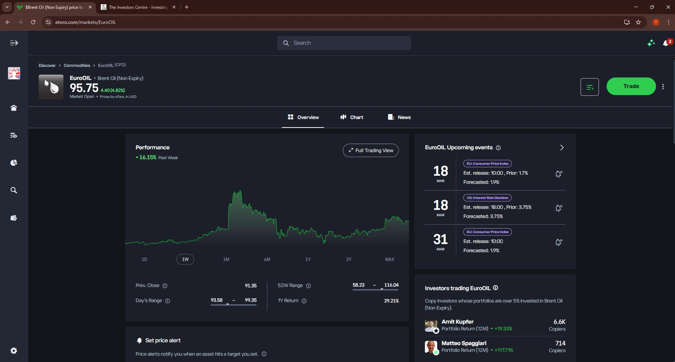Open the user profile avatar

click(x=14, y=73)
